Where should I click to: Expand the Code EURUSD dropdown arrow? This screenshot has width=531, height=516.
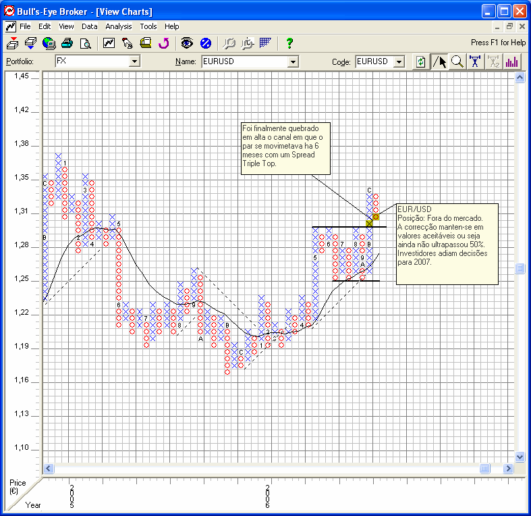[399, 61]
